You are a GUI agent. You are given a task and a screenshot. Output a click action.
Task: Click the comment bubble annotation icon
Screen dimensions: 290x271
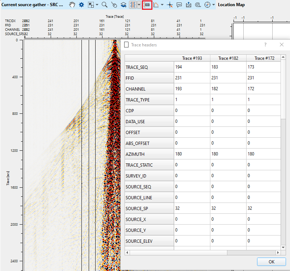[179, 5]
